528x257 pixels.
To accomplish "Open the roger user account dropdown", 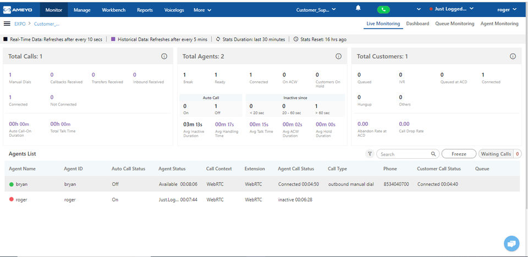I will coord(506,10).
